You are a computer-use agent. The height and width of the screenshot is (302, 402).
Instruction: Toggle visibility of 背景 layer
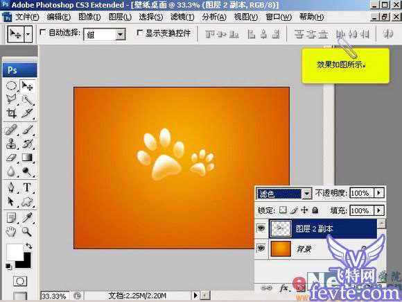(261, 248)
